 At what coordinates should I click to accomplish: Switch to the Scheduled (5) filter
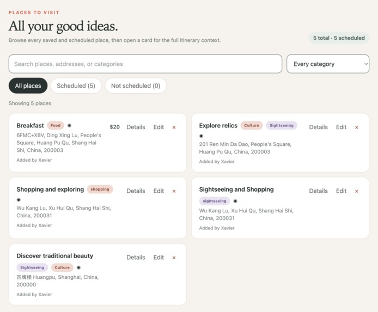tap(76, 85)
